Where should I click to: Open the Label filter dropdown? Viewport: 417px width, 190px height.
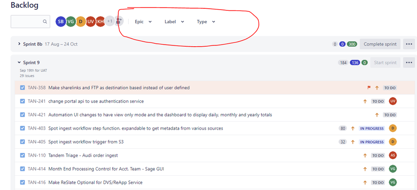click(174, 22)
